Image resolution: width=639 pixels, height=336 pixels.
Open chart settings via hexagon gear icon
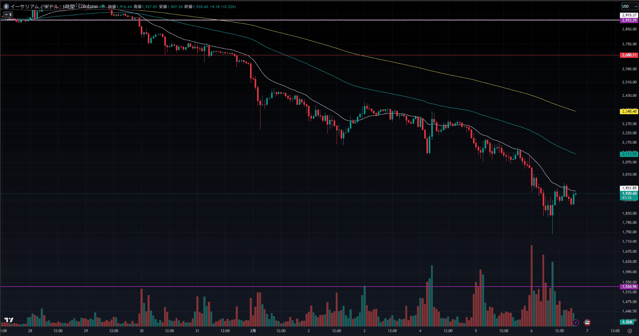pos(630,331)
